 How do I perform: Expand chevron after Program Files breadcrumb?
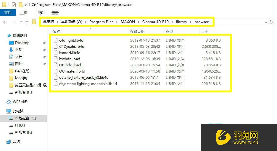[x=117, y=22]
